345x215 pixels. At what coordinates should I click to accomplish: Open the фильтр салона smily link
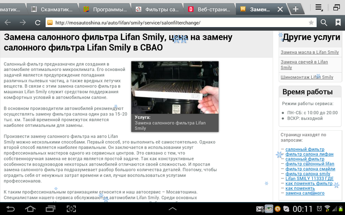[x=308, y=174]
